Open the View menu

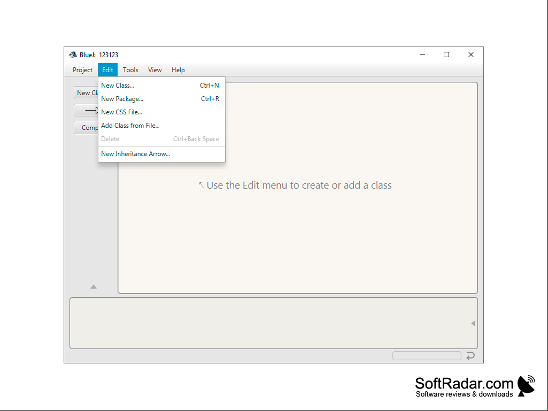[x=155, y=70]
